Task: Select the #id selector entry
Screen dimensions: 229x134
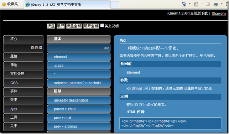Action: point(79,48)
